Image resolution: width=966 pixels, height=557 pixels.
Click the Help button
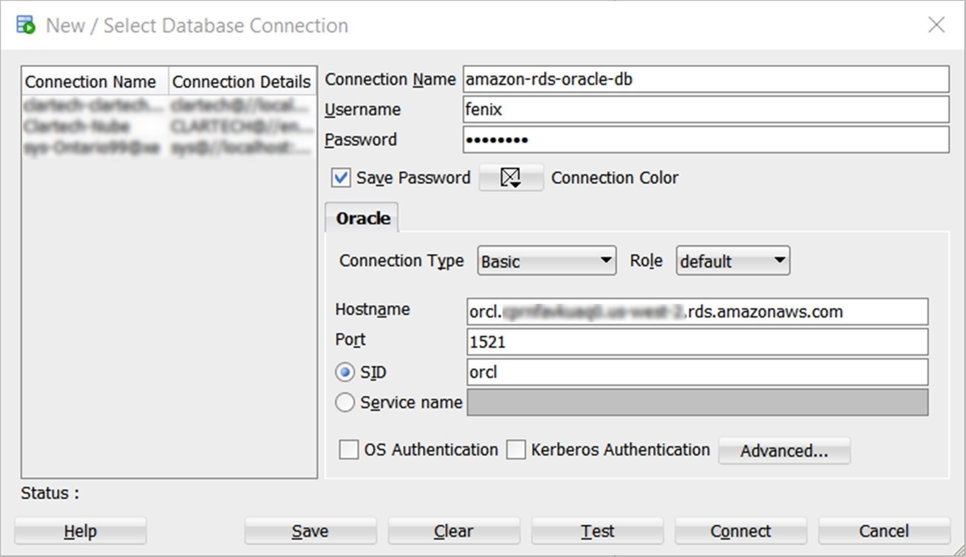pyautogui.click(x=80, y=531)
